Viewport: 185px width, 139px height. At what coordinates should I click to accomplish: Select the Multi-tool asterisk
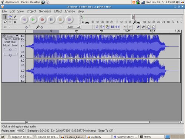15,22
